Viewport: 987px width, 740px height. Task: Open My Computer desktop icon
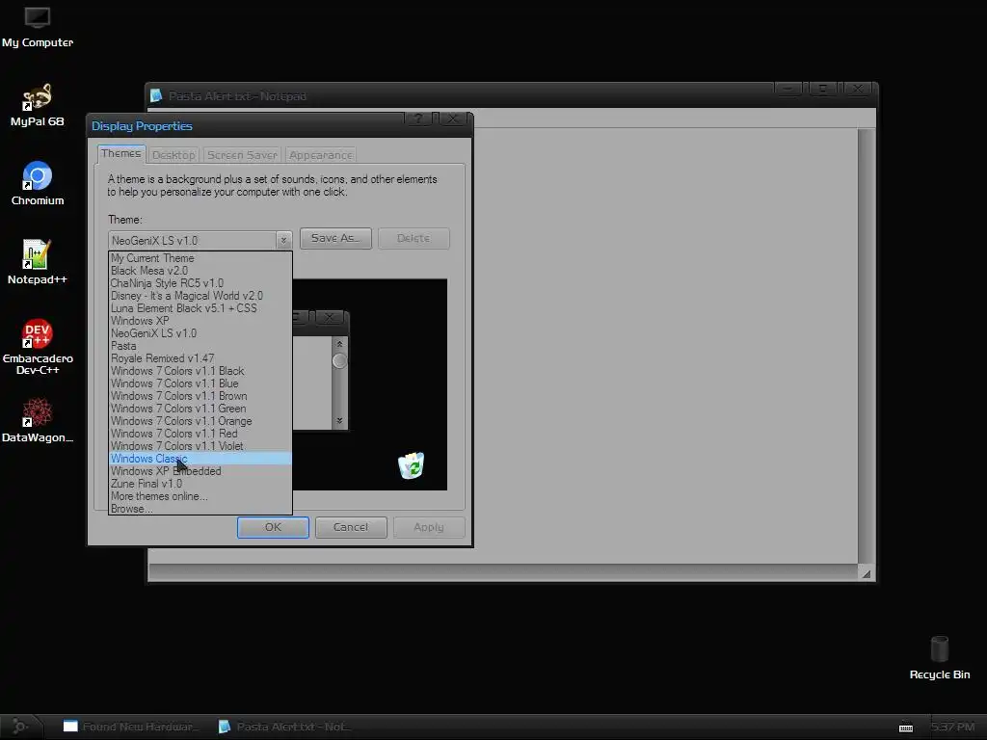point(38,27)
